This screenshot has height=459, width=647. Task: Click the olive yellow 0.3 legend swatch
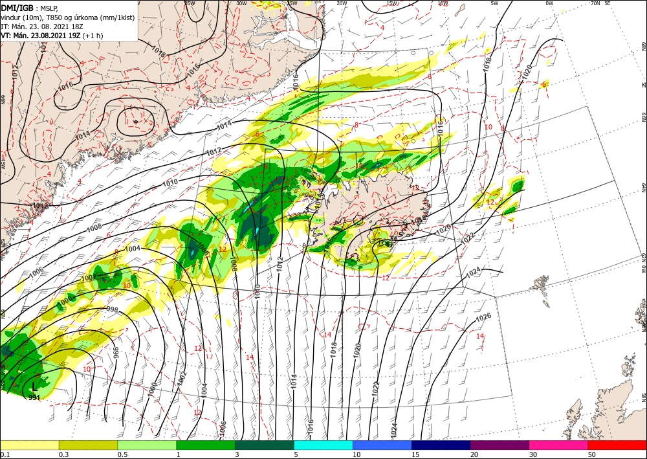coord(88,445)
